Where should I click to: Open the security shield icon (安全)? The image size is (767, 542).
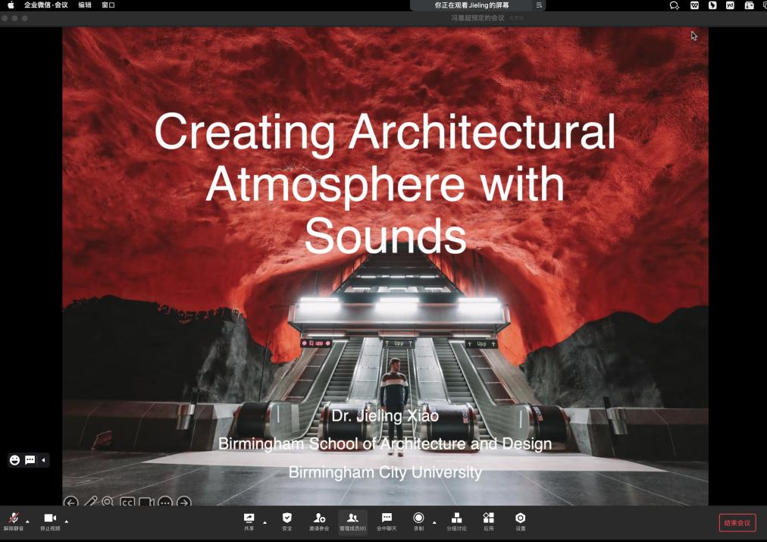[286, 520]
